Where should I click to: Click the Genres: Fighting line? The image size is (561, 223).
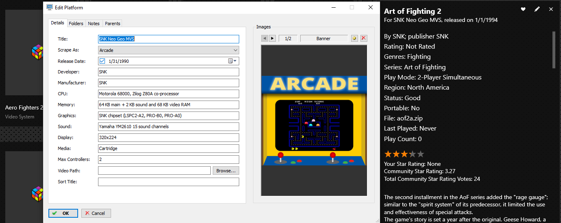pyautogui.click(x=407, y=57)
